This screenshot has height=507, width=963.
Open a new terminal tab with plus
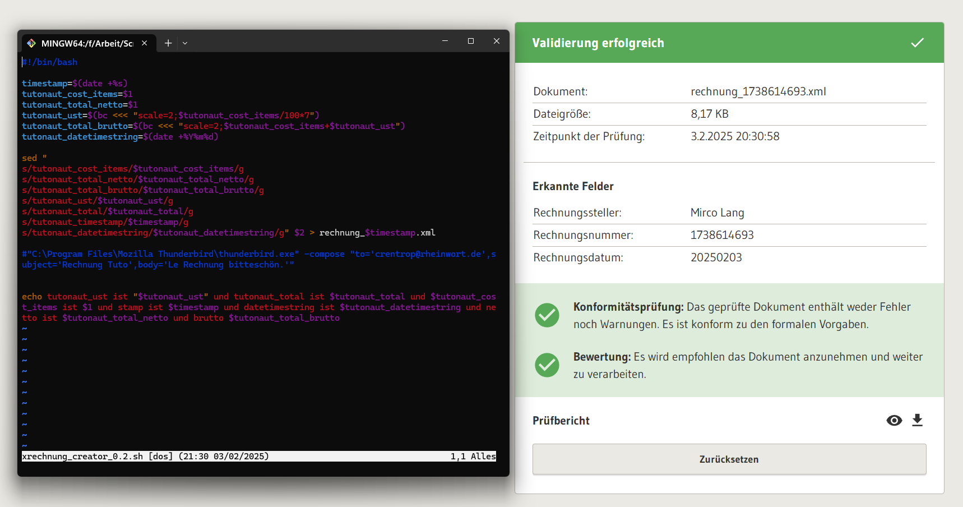[168, 43]
